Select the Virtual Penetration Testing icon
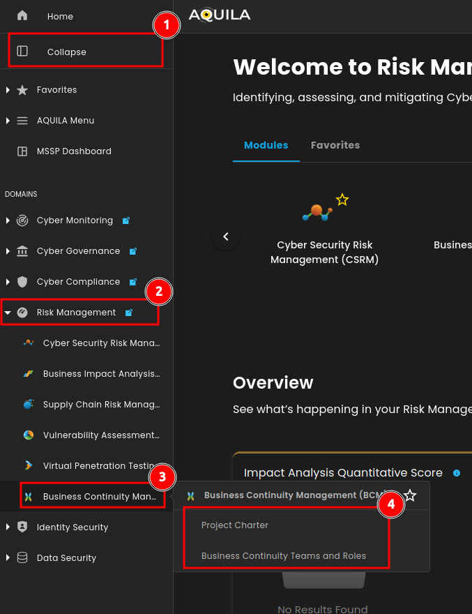Screen dimensions: 472x614 tap(29, 466)
